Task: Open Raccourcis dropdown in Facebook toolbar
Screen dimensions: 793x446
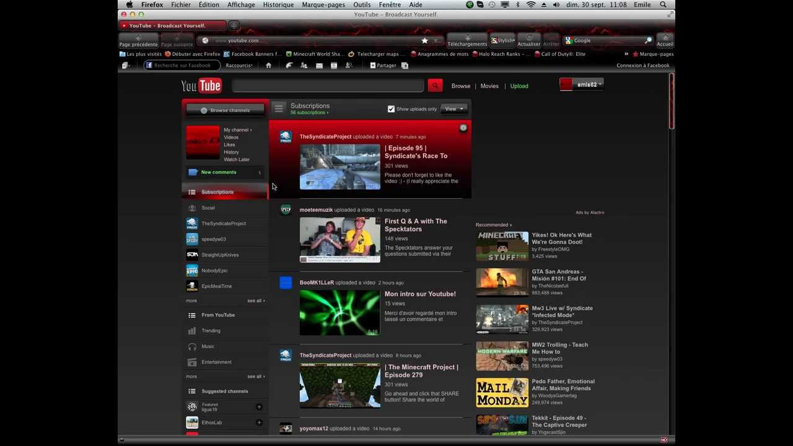Action: pos(239,66)
